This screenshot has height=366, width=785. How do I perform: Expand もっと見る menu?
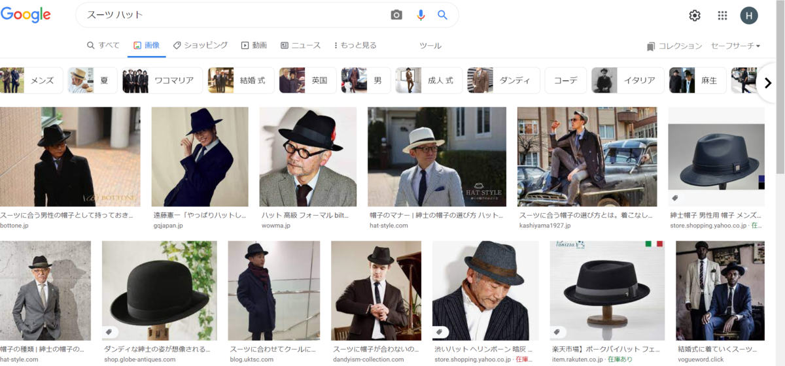pyautogui.click(x=355, y=45)
